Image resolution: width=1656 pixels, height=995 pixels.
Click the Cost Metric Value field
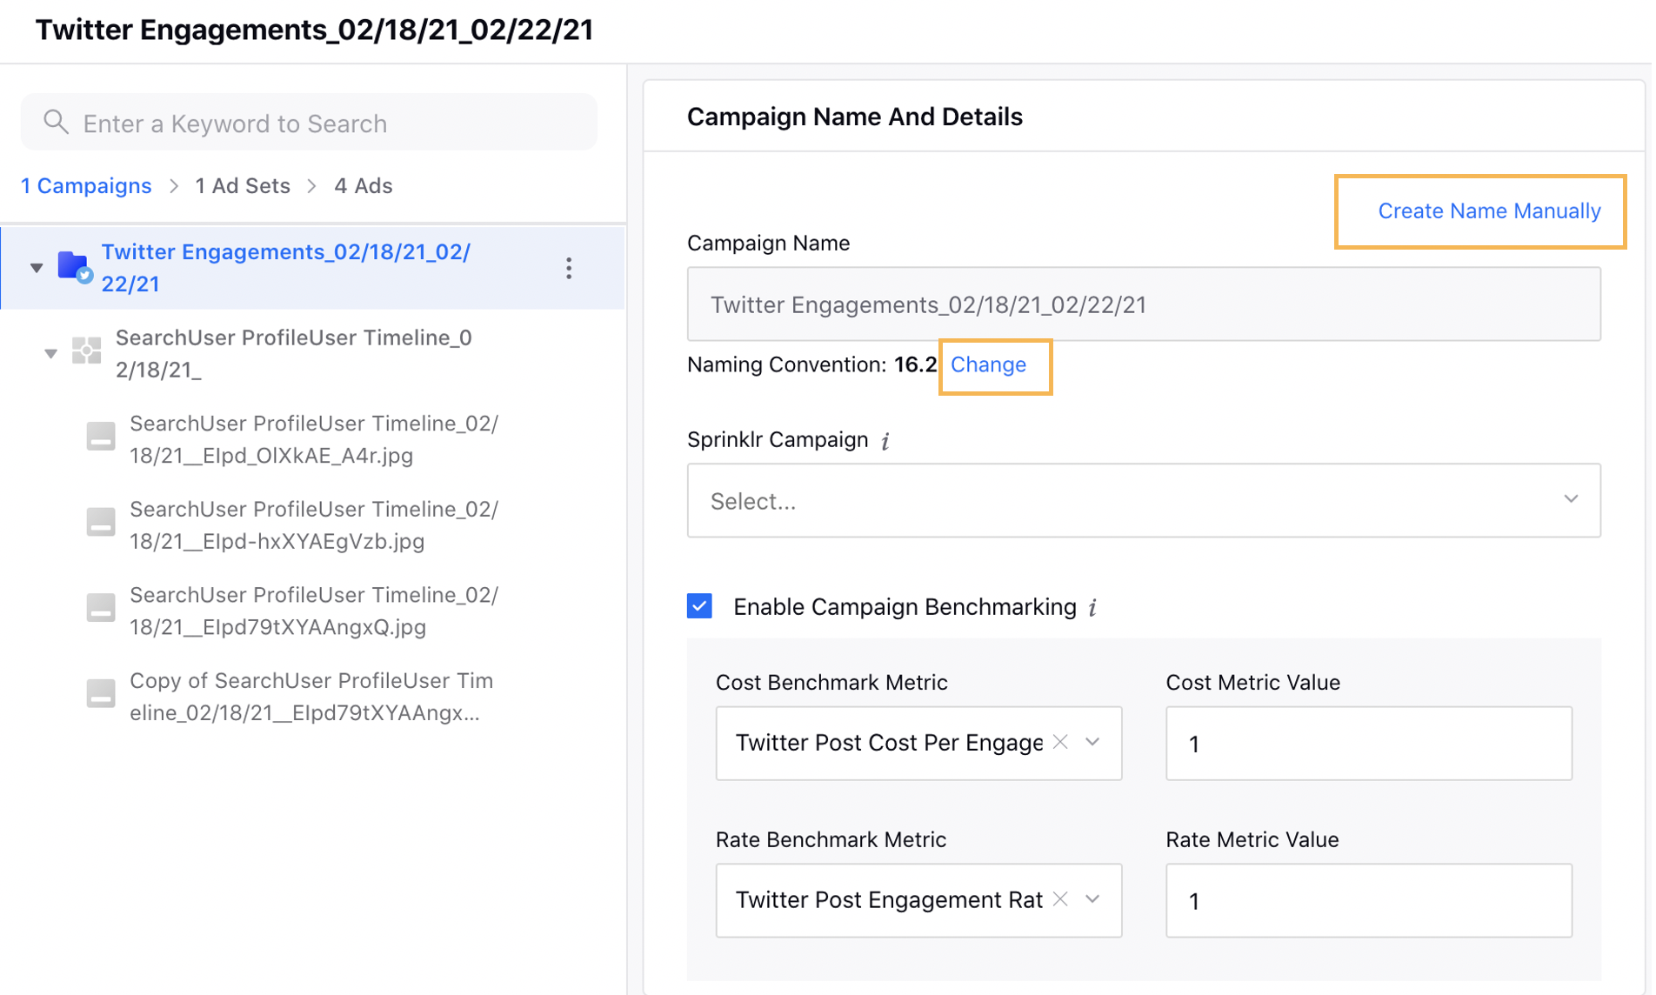pos(1368,743)
